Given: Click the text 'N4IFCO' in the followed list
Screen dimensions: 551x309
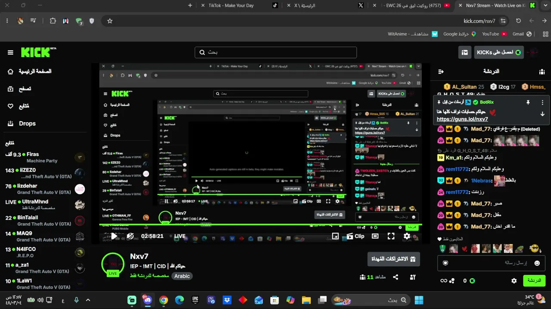Looking at the screenshot, I should point(26,249).
